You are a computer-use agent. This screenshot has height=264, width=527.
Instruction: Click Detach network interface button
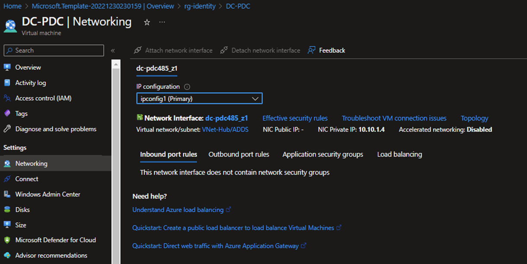(x=260, y=51)
